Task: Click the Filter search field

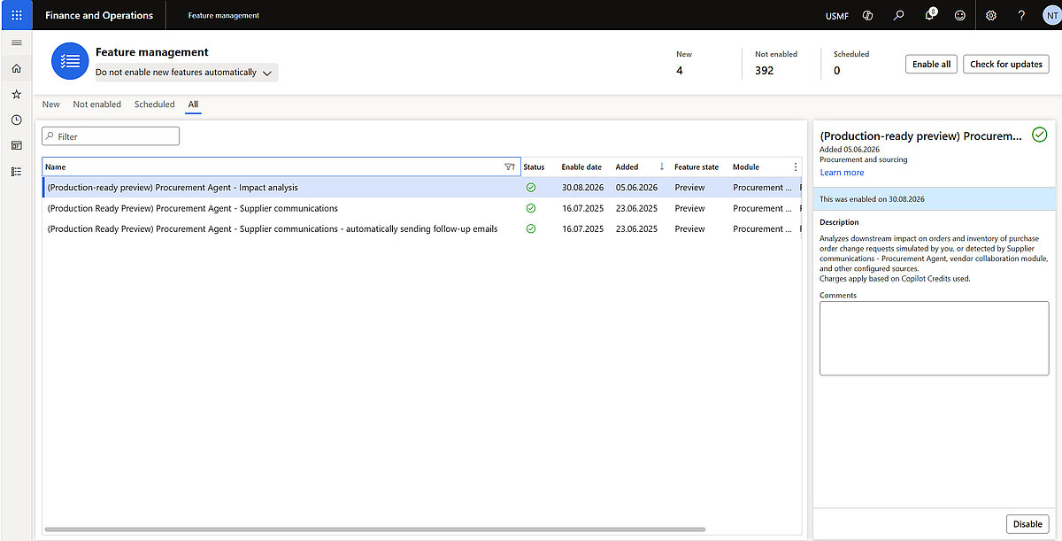Action: [111, 136]
